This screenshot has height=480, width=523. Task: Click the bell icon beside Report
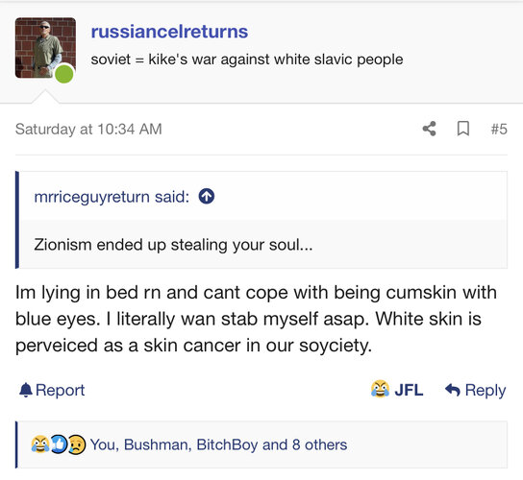(26, 390)
